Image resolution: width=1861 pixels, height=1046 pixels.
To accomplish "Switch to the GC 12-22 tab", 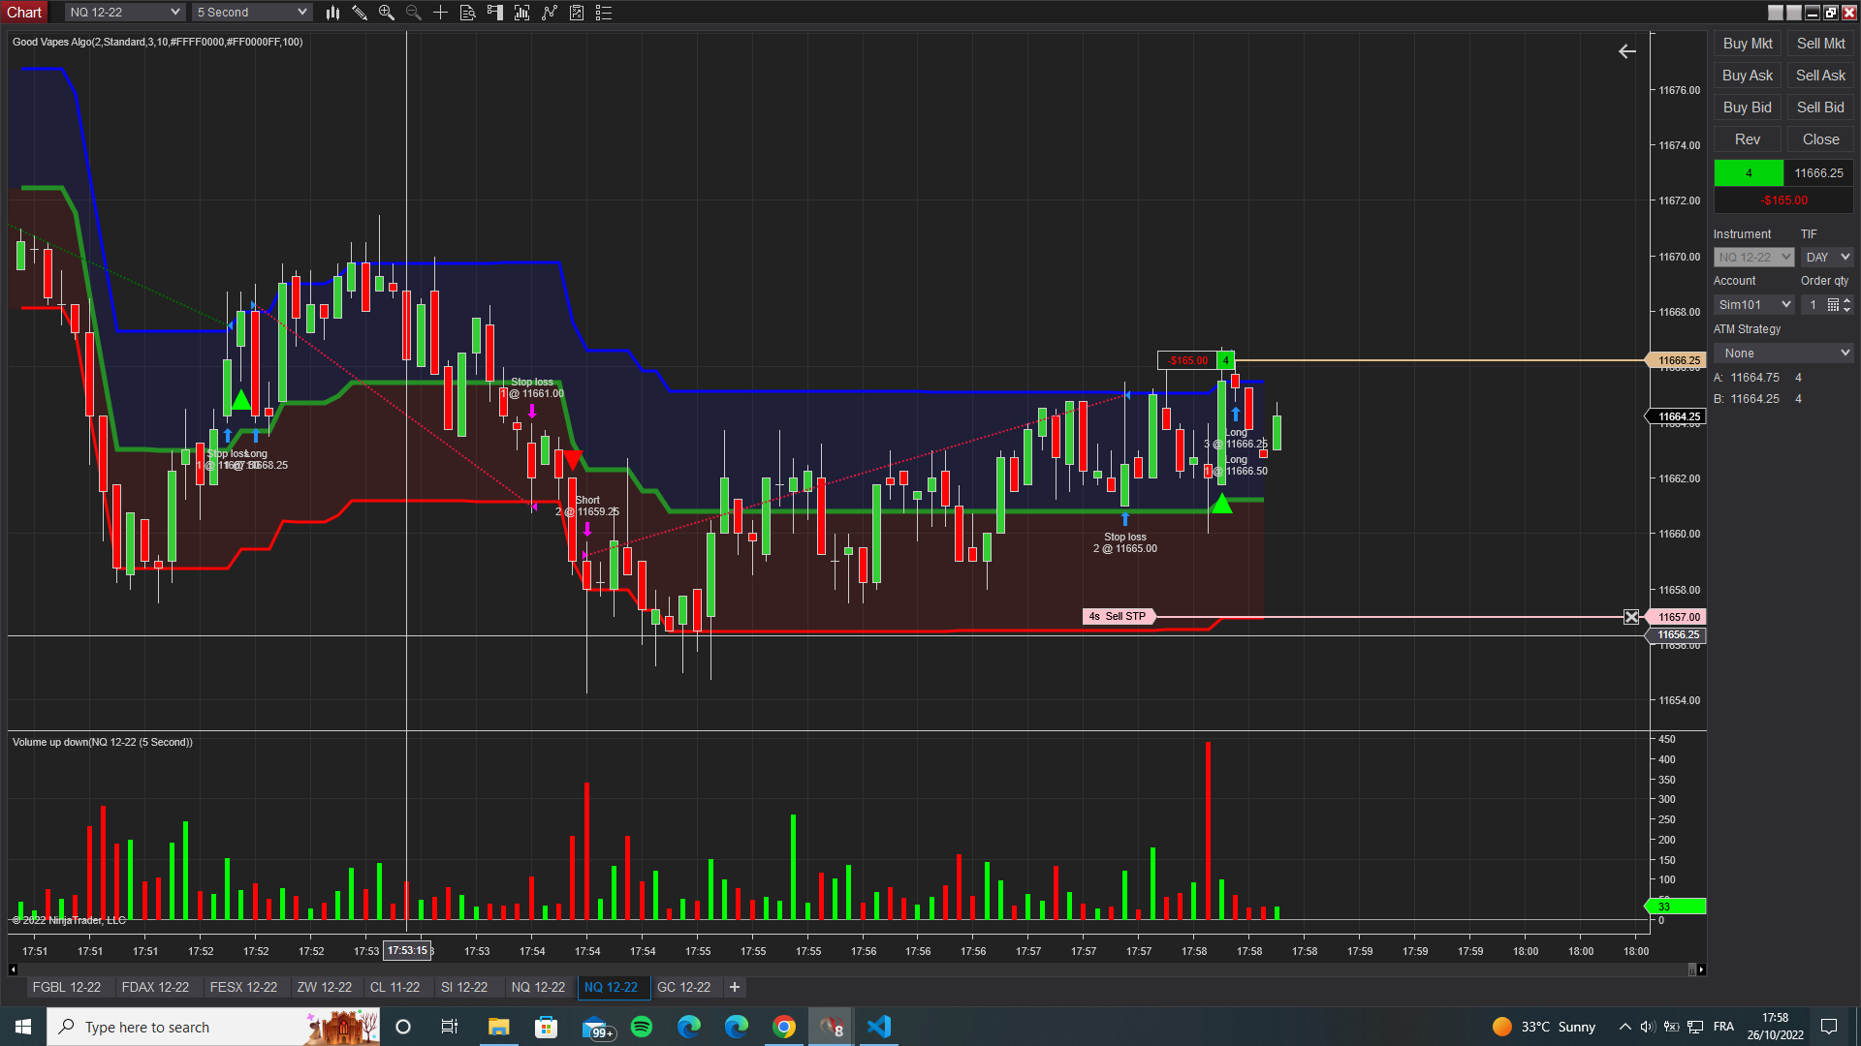I will pos(683,987).
